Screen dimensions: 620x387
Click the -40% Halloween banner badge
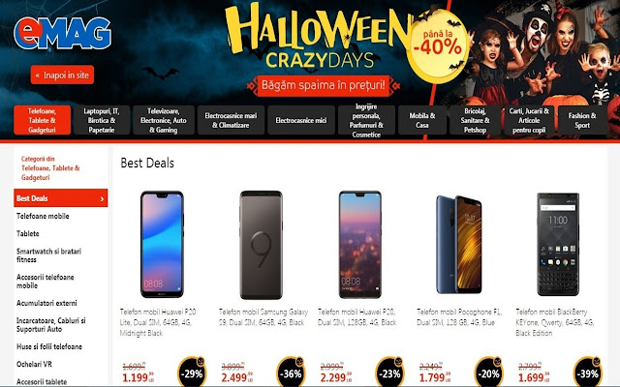click(x=438, y=45)
